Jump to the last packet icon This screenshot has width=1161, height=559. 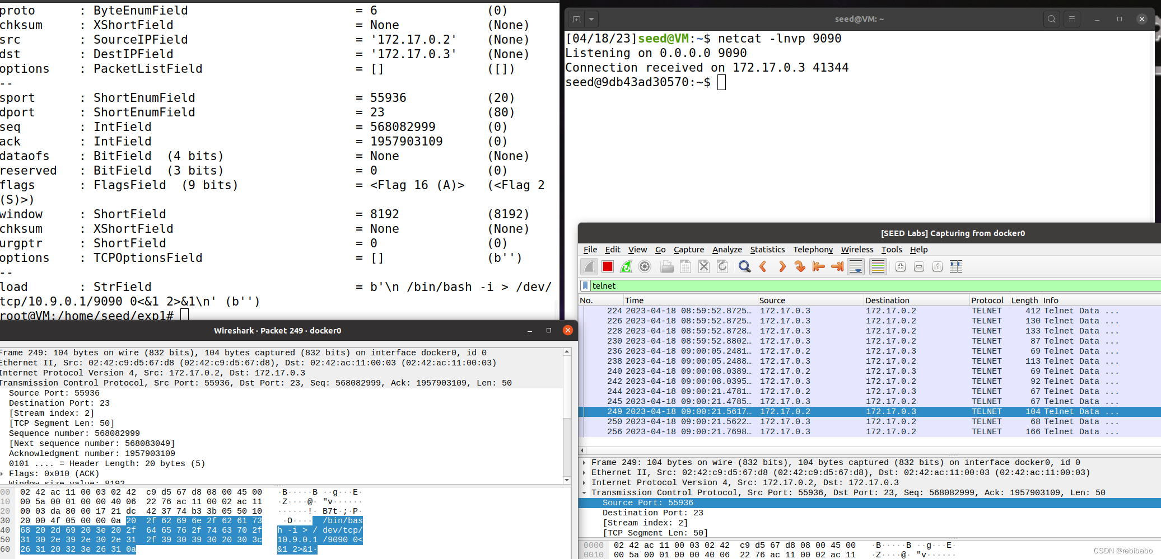click(837, 267)
